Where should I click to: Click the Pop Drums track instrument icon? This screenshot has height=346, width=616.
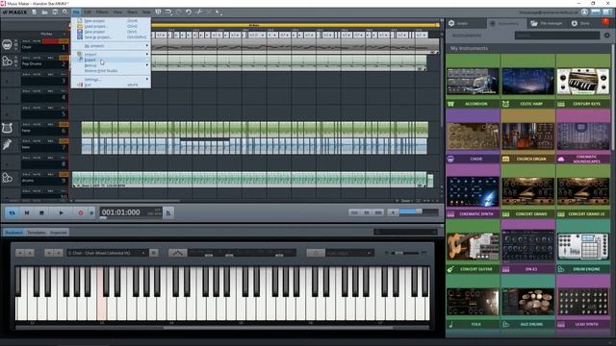point(7,62)
